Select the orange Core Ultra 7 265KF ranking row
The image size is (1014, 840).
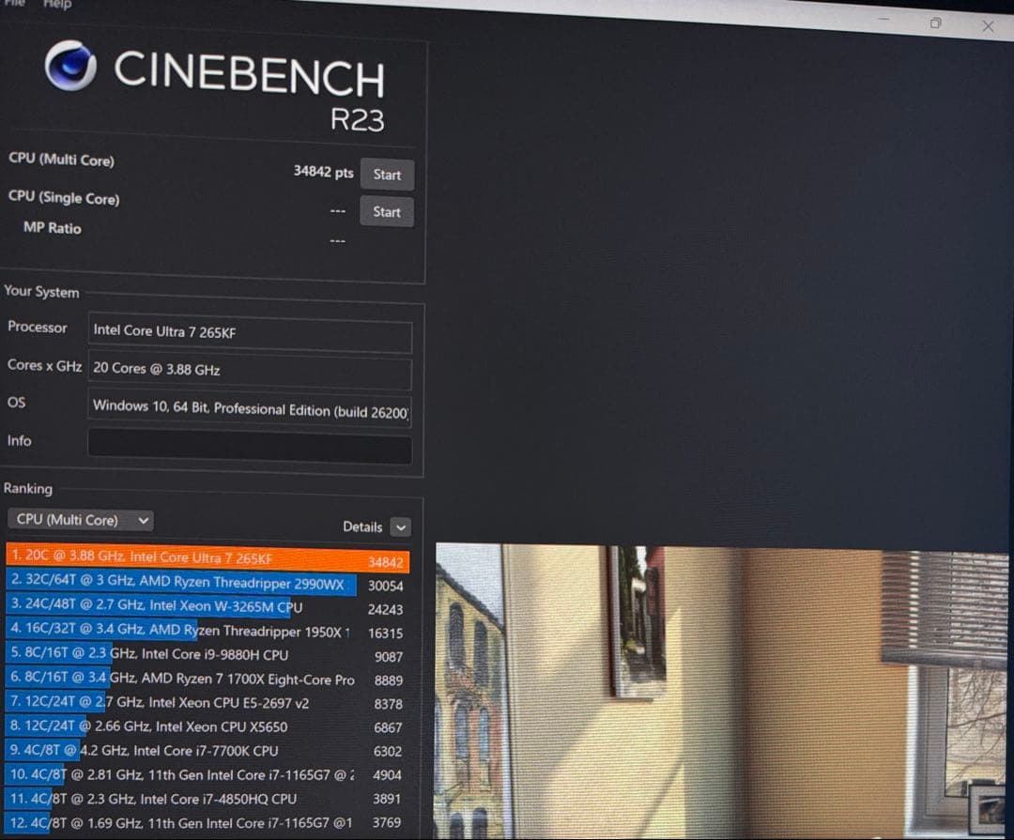(x=207, y=559)
